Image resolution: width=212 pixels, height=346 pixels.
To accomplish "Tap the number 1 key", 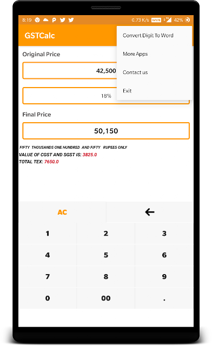I will coord(48,234).
